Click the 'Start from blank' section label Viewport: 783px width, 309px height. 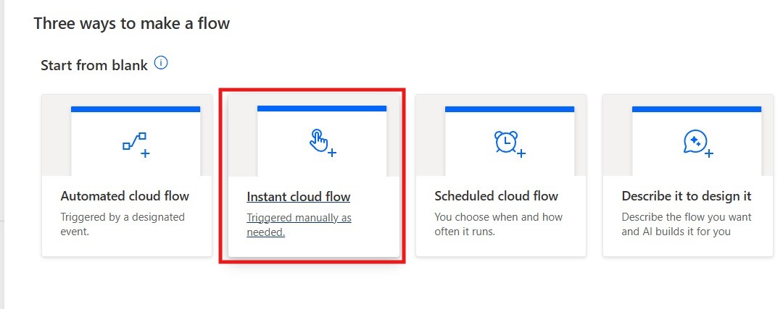94,65
